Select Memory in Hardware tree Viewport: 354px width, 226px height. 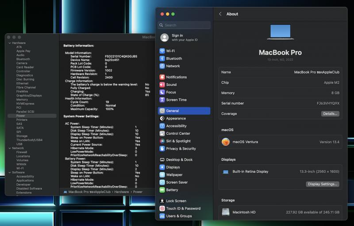tap(22, 100)
